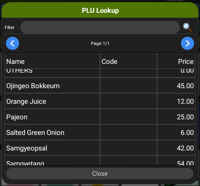Click the Code column header
Image resolution: width=200 pixels, height=186 pixels.
click(110, 61)
